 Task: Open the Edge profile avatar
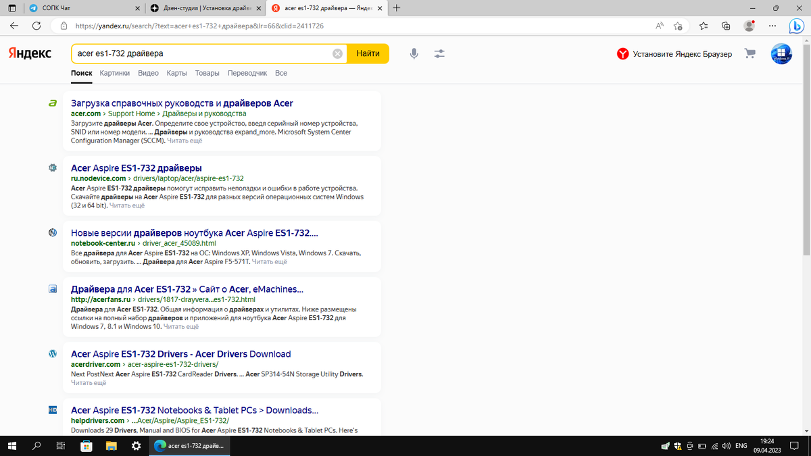[x=749, y=26]
